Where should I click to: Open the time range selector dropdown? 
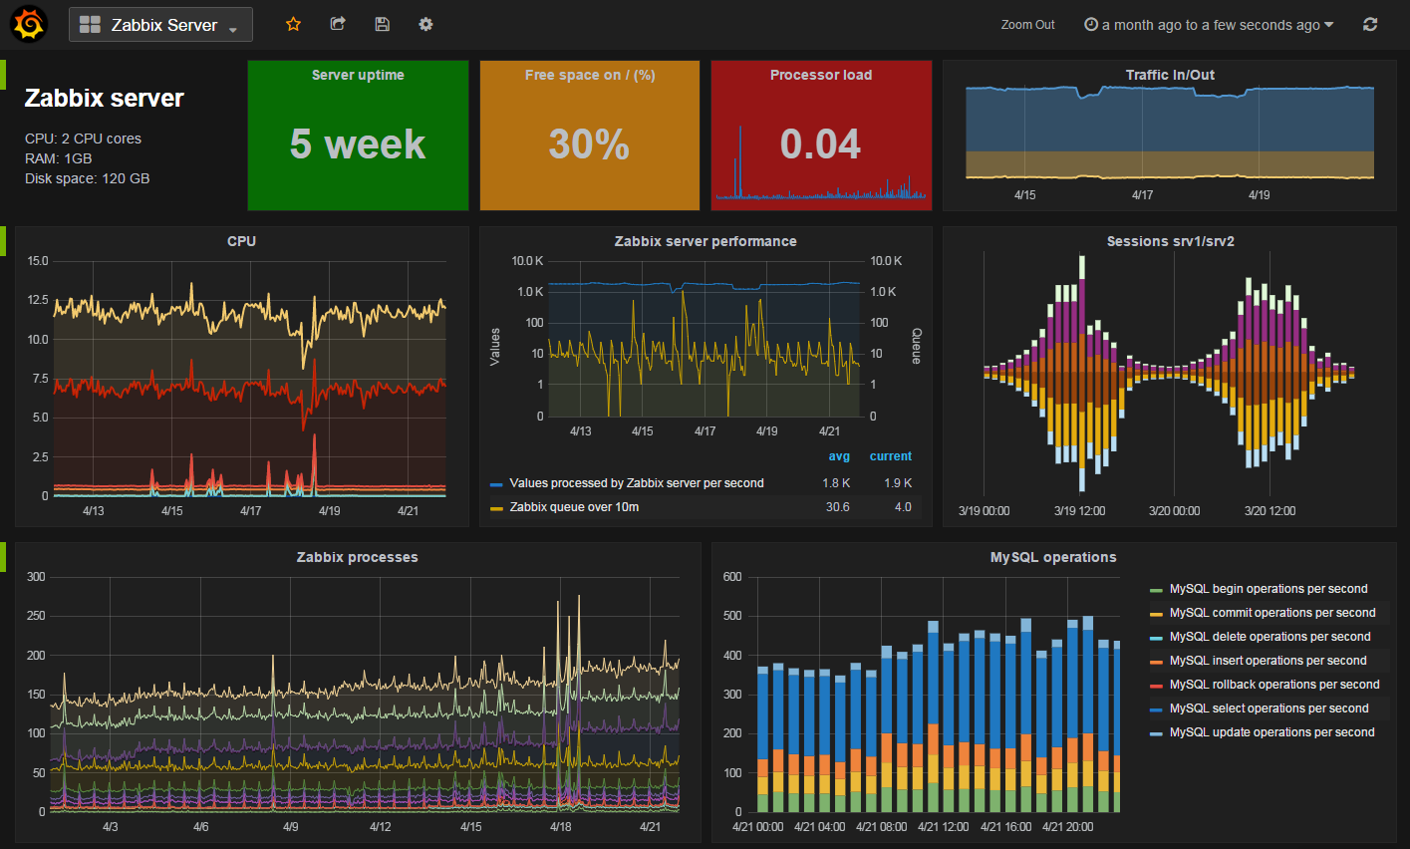[x=1209, y=24]
